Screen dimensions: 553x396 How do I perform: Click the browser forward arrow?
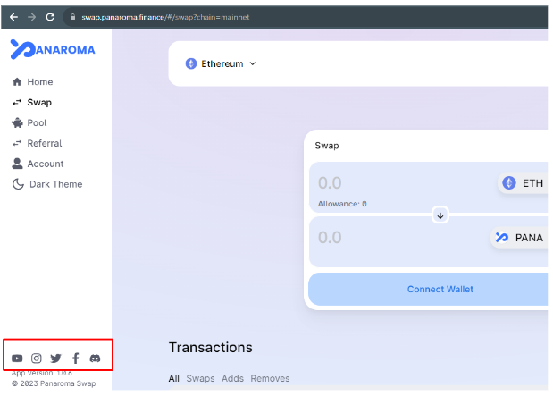[x=32, y=17]
